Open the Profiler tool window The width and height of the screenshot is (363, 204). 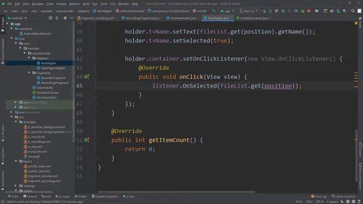(x=81, y=197)
